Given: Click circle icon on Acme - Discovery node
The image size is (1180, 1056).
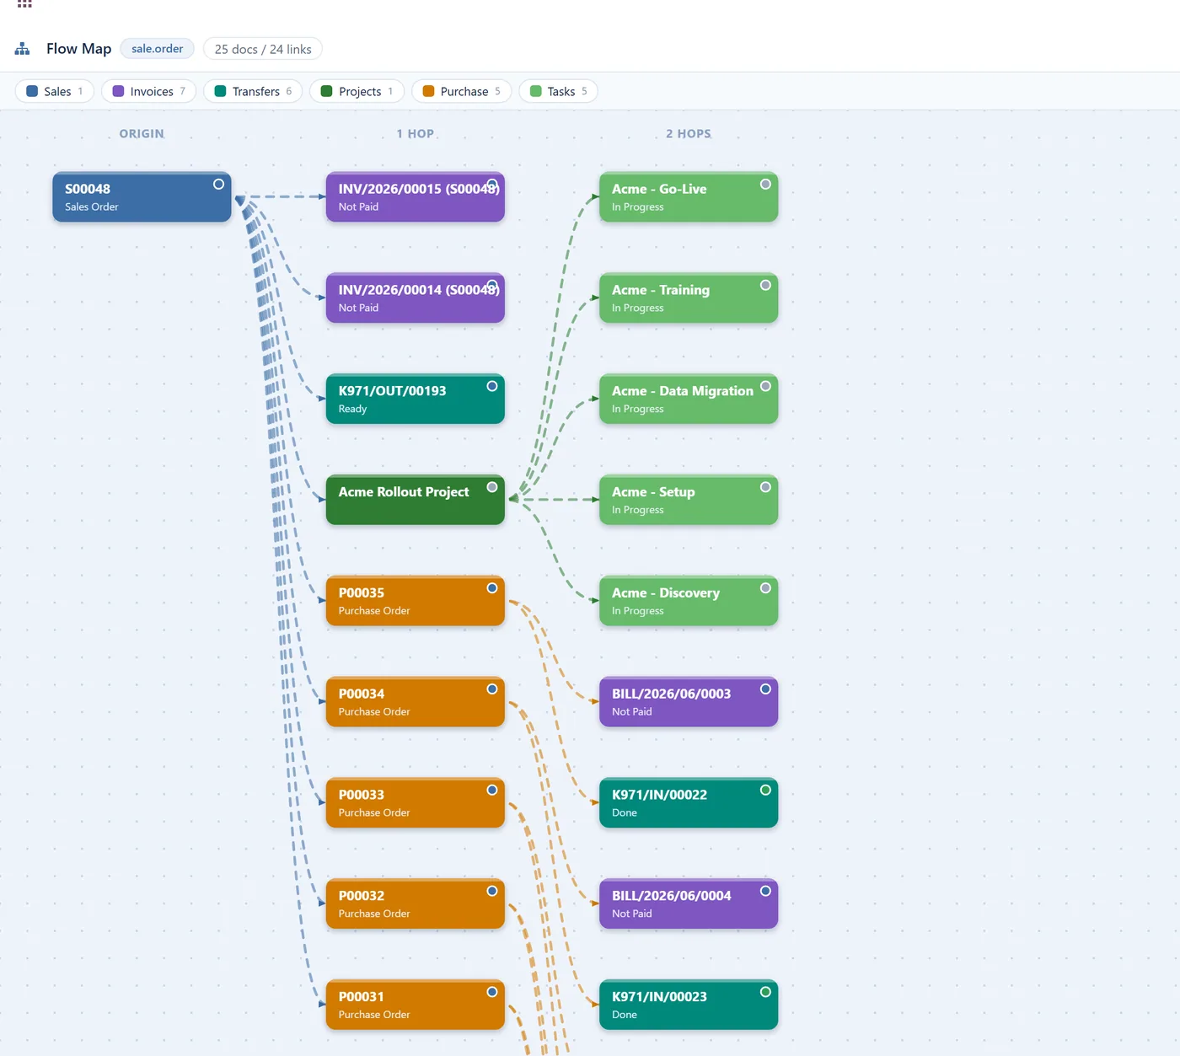Looking at the screenshot, I should pyautogui.click(x=765, y=588).
